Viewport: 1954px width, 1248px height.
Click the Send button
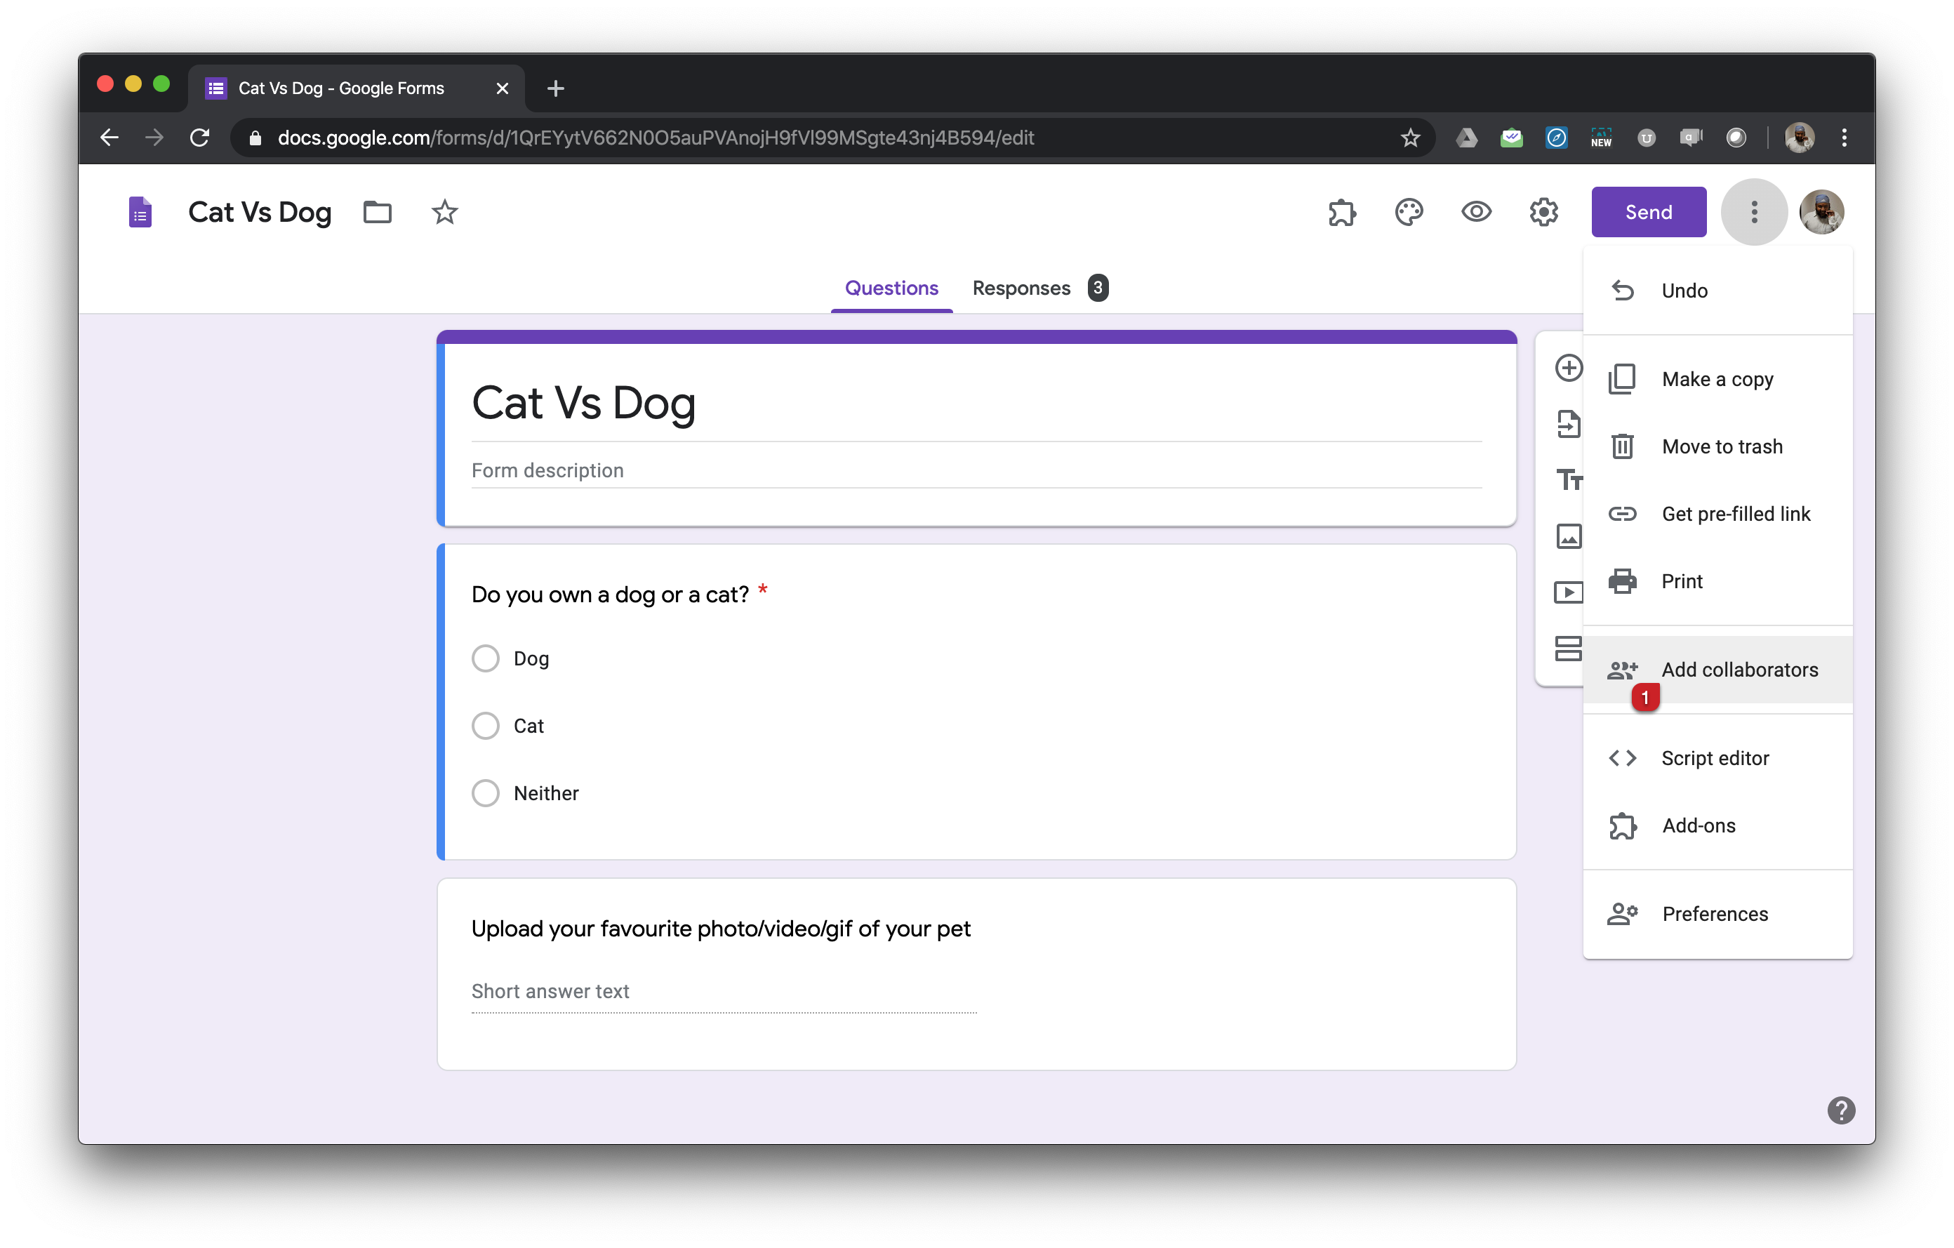[1649, 211]
